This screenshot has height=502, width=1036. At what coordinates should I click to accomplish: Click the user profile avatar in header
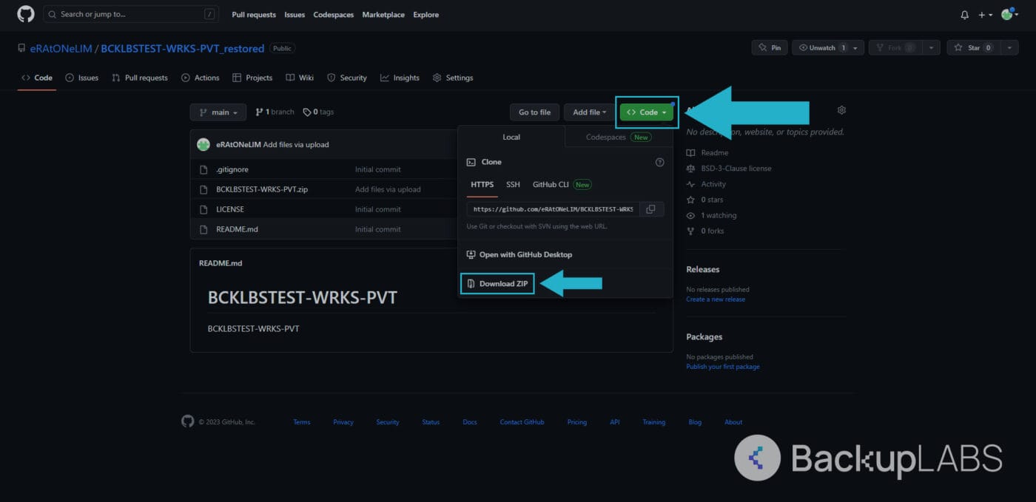coord(1006,15)
